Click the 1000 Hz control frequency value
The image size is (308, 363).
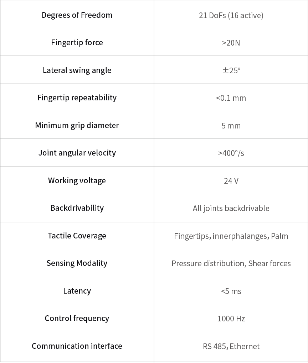(231, 319)
